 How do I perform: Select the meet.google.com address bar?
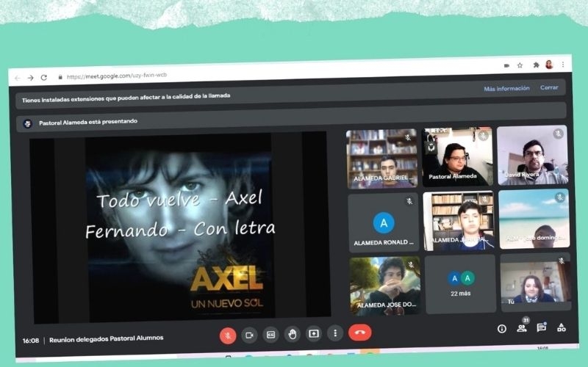pyautogui.click(x=117, y=76)
